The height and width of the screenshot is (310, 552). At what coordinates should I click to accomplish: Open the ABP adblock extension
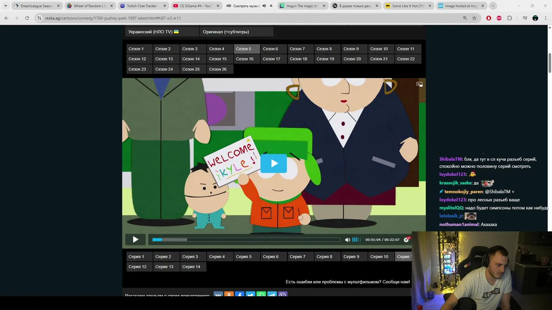click(499, 18)
